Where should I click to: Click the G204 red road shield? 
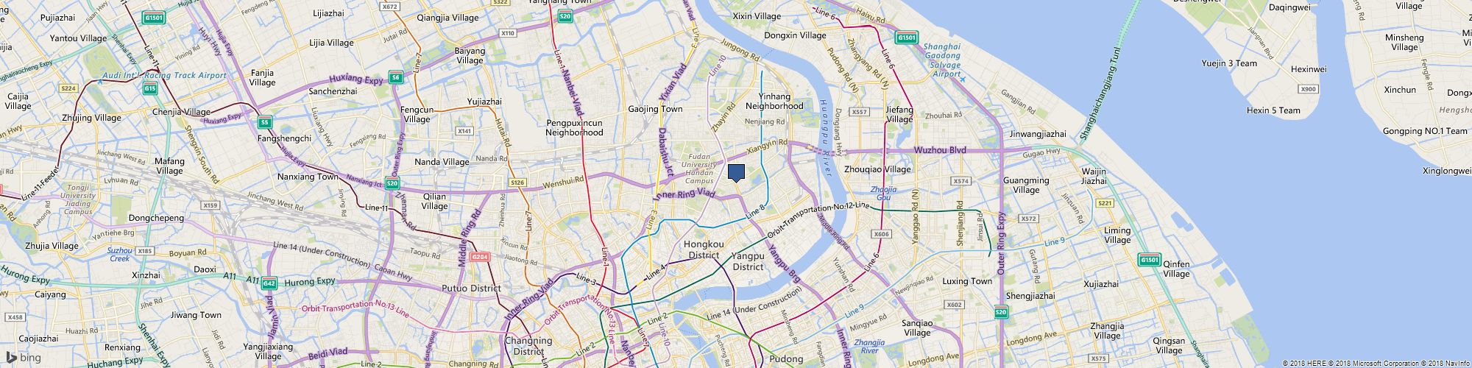click(x=479, y=257)
